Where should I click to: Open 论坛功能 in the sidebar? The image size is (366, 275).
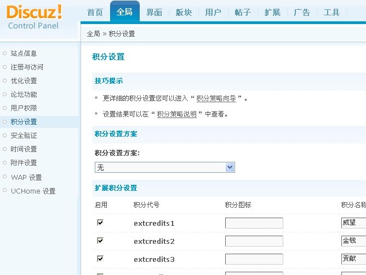[24, 94]
